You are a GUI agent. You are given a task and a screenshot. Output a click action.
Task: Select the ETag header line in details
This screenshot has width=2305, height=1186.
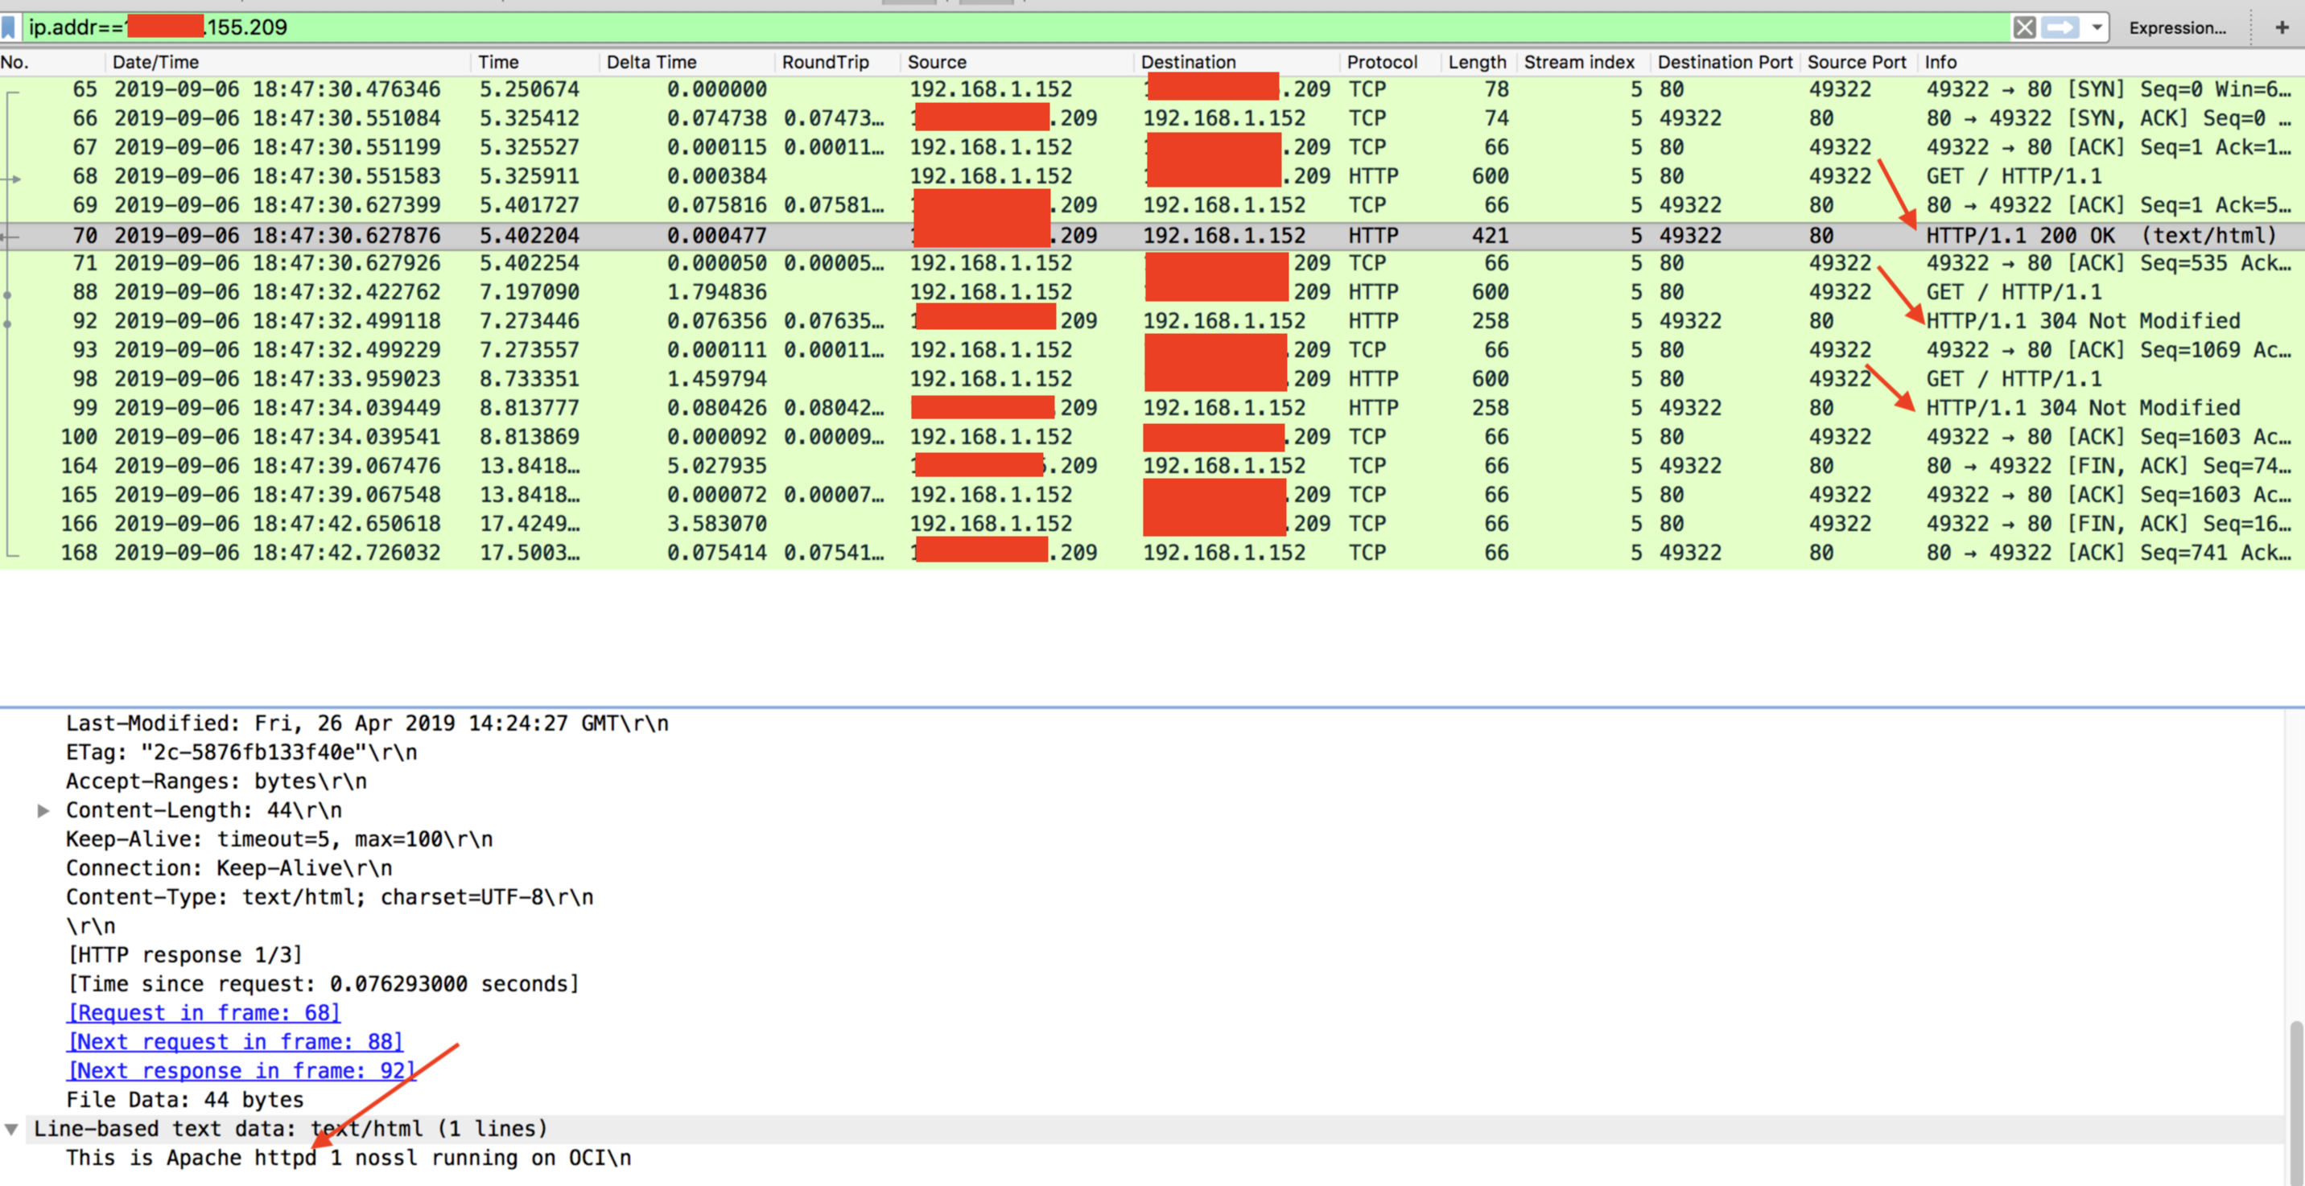[241, 752]
